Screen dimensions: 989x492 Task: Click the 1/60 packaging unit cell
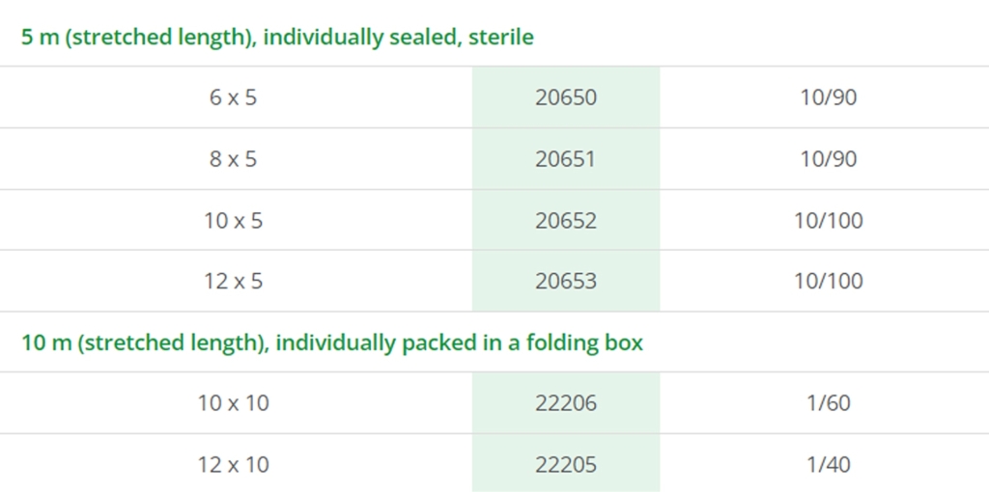(x=828, y=403)
